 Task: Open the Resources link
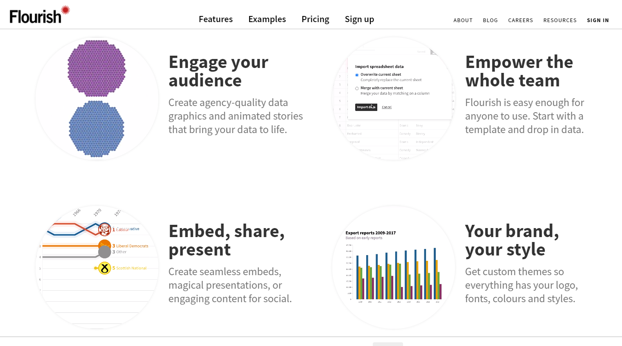pyautogui.click(x=560, y=20)
